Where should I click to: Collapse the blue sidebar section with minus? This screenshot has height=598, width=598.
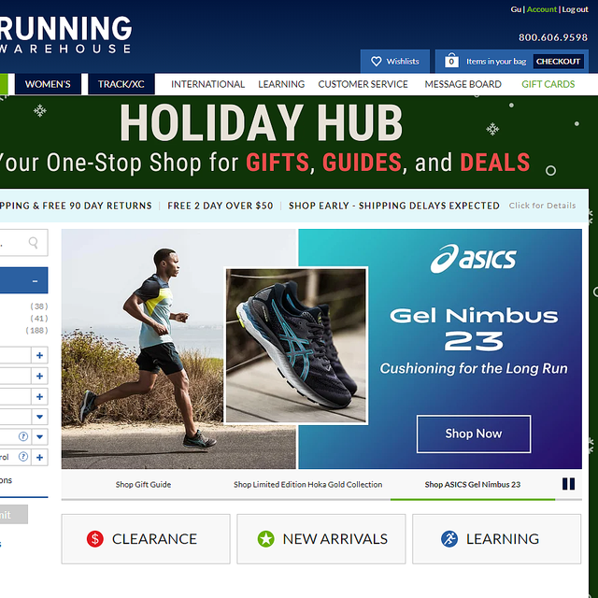[x=35, y=281]
